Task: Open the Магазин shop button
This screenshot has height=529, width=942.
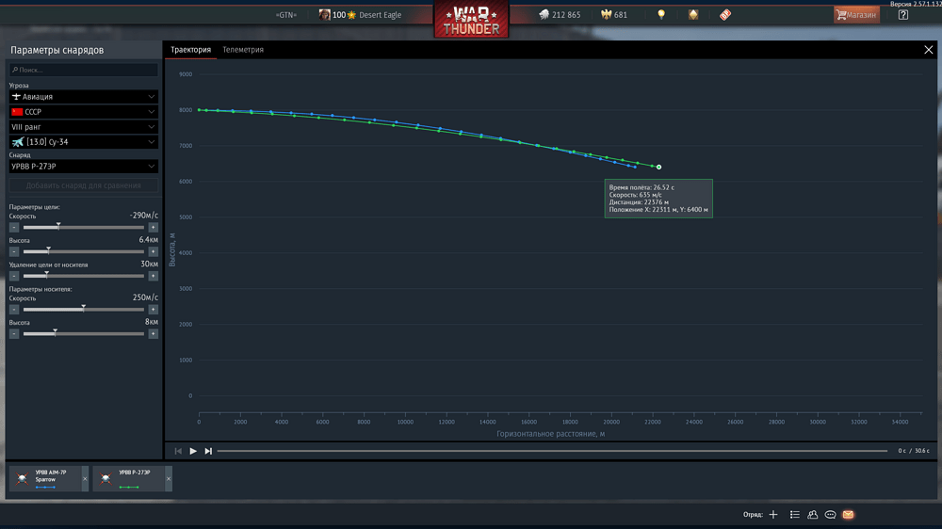Action: pos(856,14)
